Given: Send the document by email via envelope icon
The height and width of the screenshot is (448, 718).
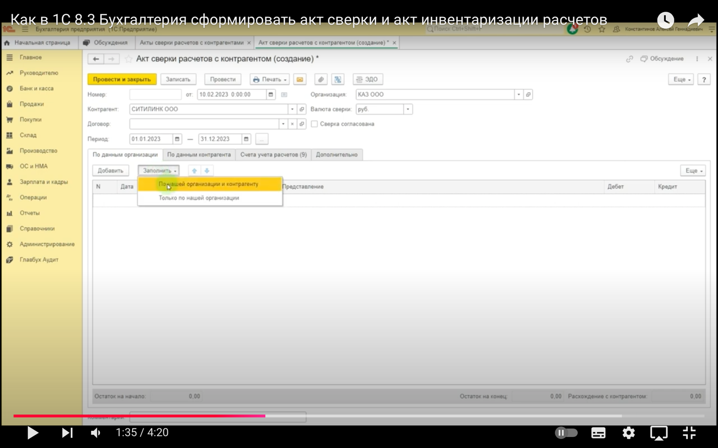Looking at the screenshot, I should click(x=300, y=79).
